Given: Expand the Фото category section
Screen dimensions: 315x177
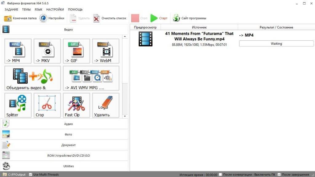Looking at the screenshot, I should tap(68, 135).
